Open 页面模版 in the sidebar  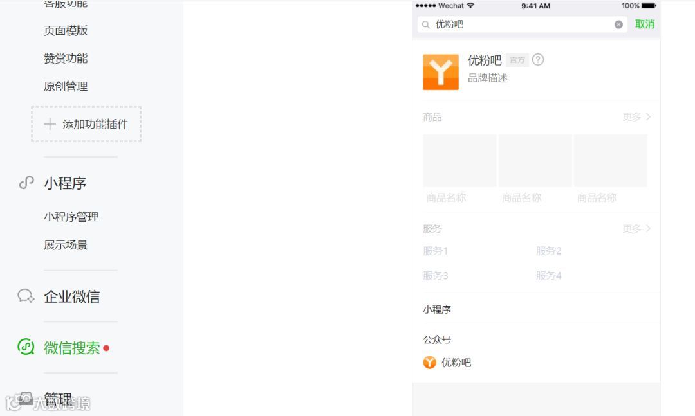pos(66,31)
